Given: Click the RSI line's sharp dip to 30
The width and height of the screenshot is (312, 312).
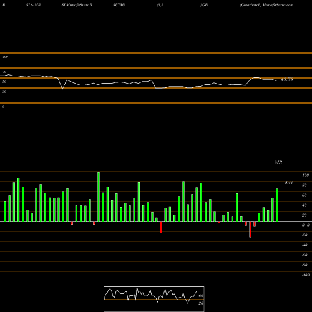Looking at the screenshot, I should point(62,89).
